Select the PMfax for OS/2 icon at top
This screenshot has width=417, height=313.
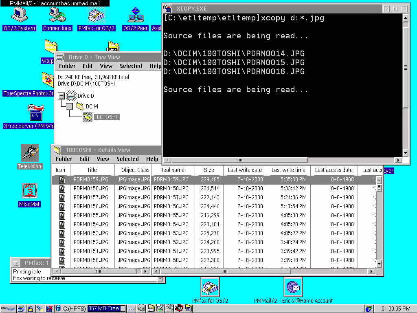(97, 15)
